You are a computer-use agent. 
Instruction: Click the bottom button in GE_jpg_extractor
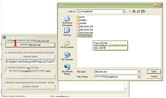point(30,87)
